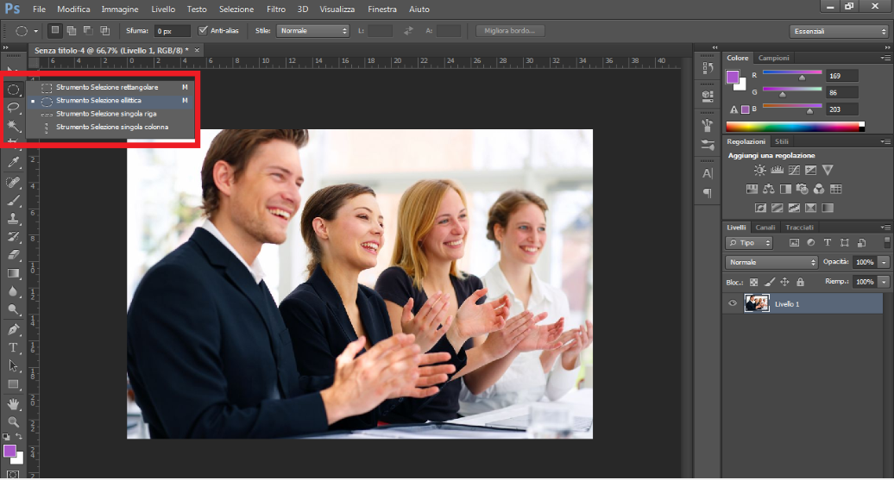Switch to the Stili tab
The image size is (894, 480).
[x=782, y=141]
